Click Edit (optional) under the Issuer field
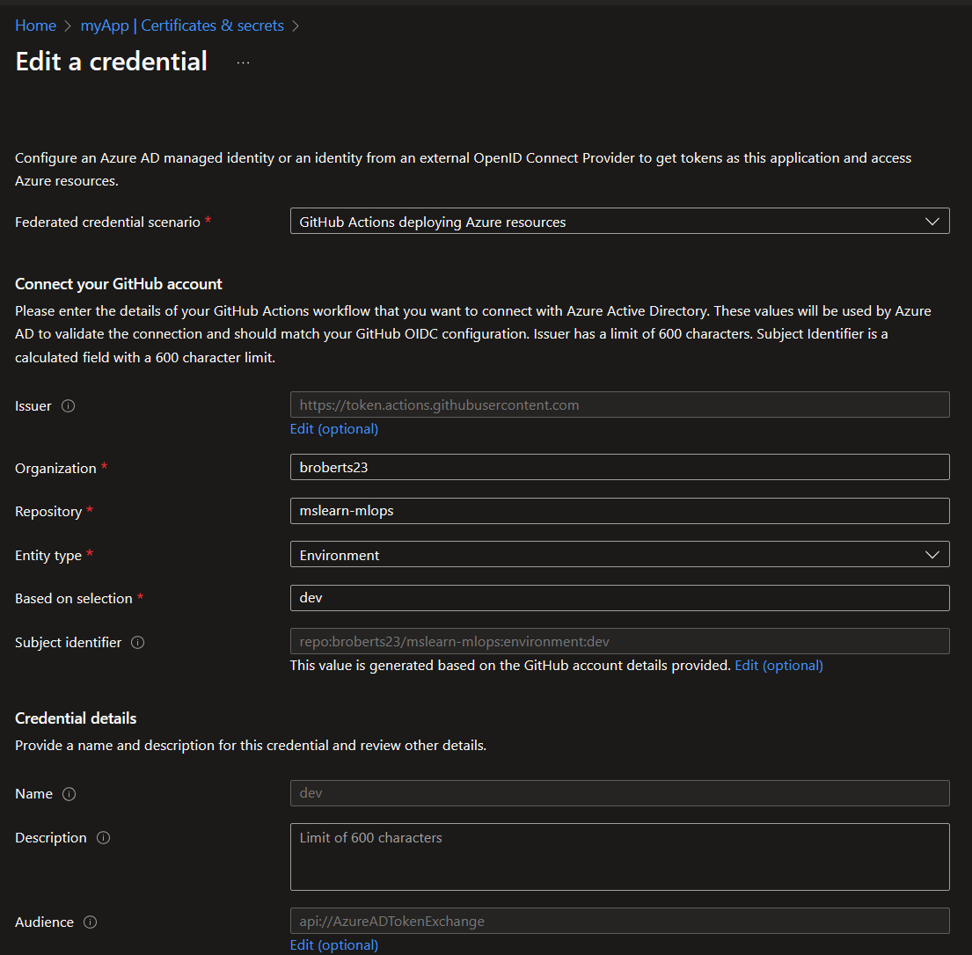Image resolution: width=972 pixels, height=955 pixels. (x=333, y=428)
